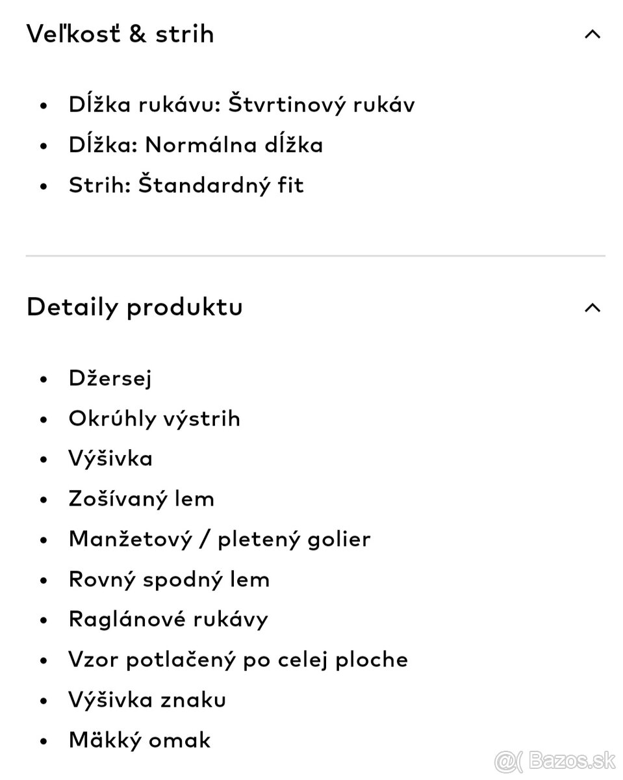
Task: Select the Dĺžka: Normálna dĺžka line
Action: [196, 144]
